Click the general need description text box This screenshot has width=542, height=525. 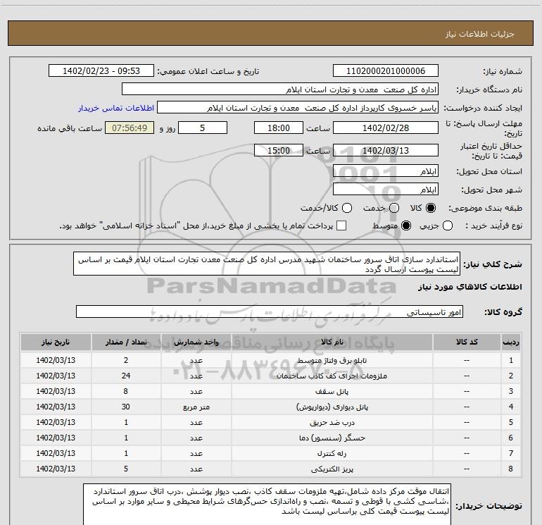pos(267,264)
